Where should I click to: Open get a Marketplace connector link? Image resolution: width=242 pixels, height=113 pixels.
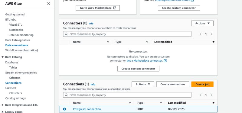(145, 61)
